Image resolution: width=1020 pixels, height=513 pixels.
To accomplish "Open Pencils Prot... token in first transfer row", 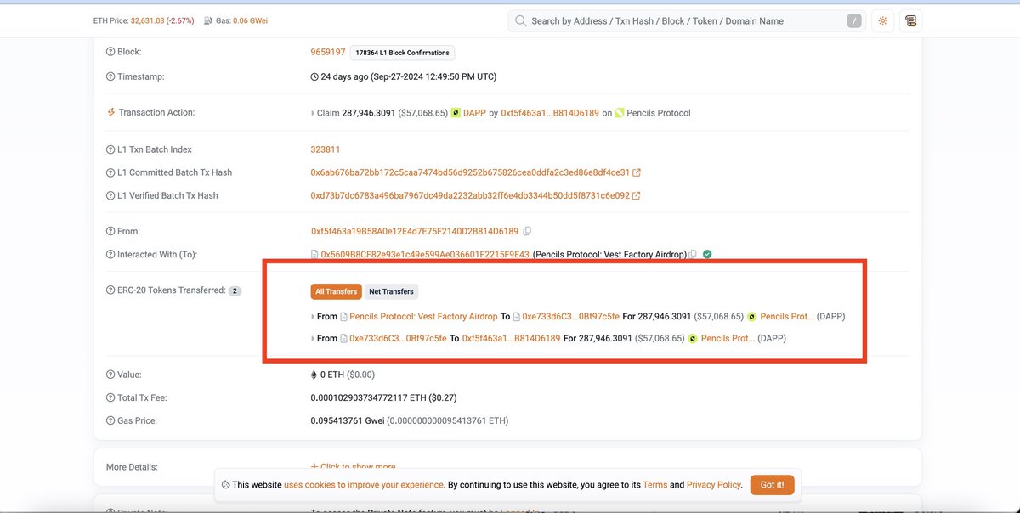I will [x=787, y=317].
